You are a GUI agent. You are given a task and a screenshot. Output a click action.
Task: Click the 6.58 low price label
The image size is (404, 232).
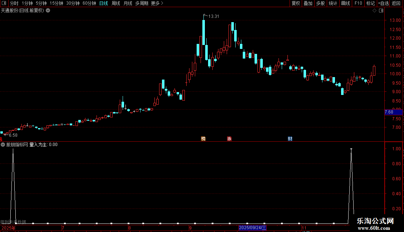click(13, 135)
